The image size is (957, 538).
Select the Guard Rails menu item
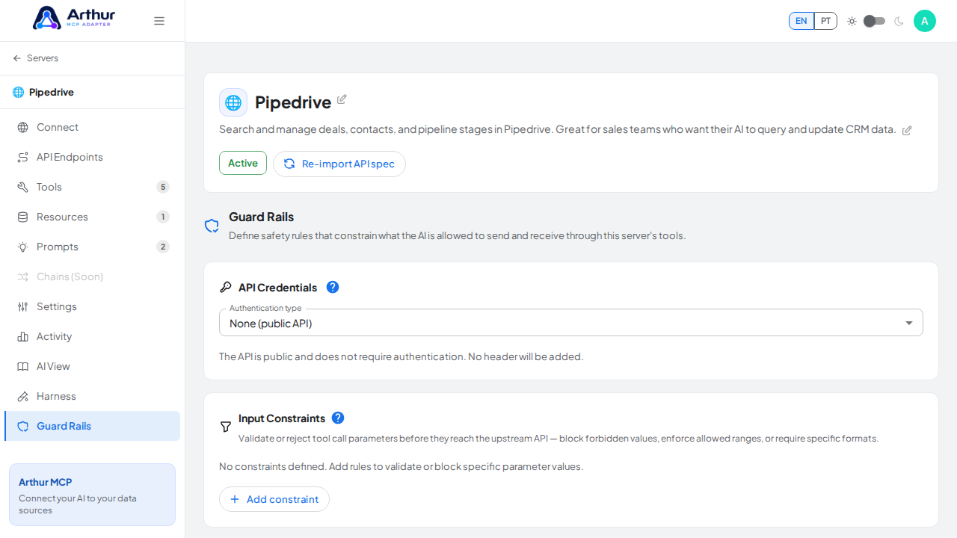point(93,426)
